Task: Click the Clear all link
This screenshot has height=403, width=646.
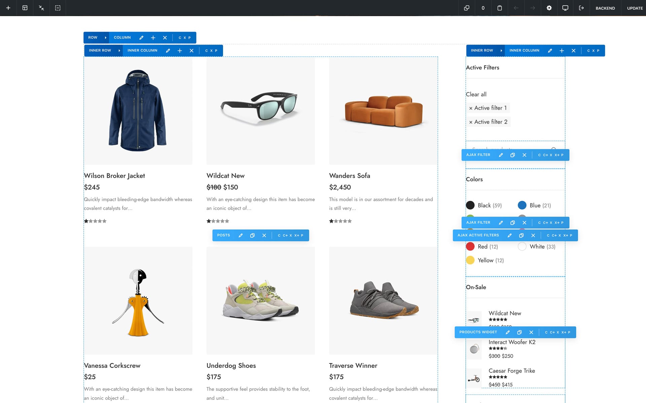Action: coord(476,94)
